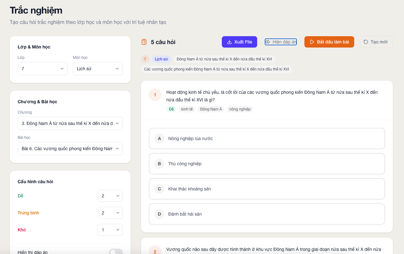Click the grade 7 badge tag
Viewport: 404px width, 254px height.
145,59
